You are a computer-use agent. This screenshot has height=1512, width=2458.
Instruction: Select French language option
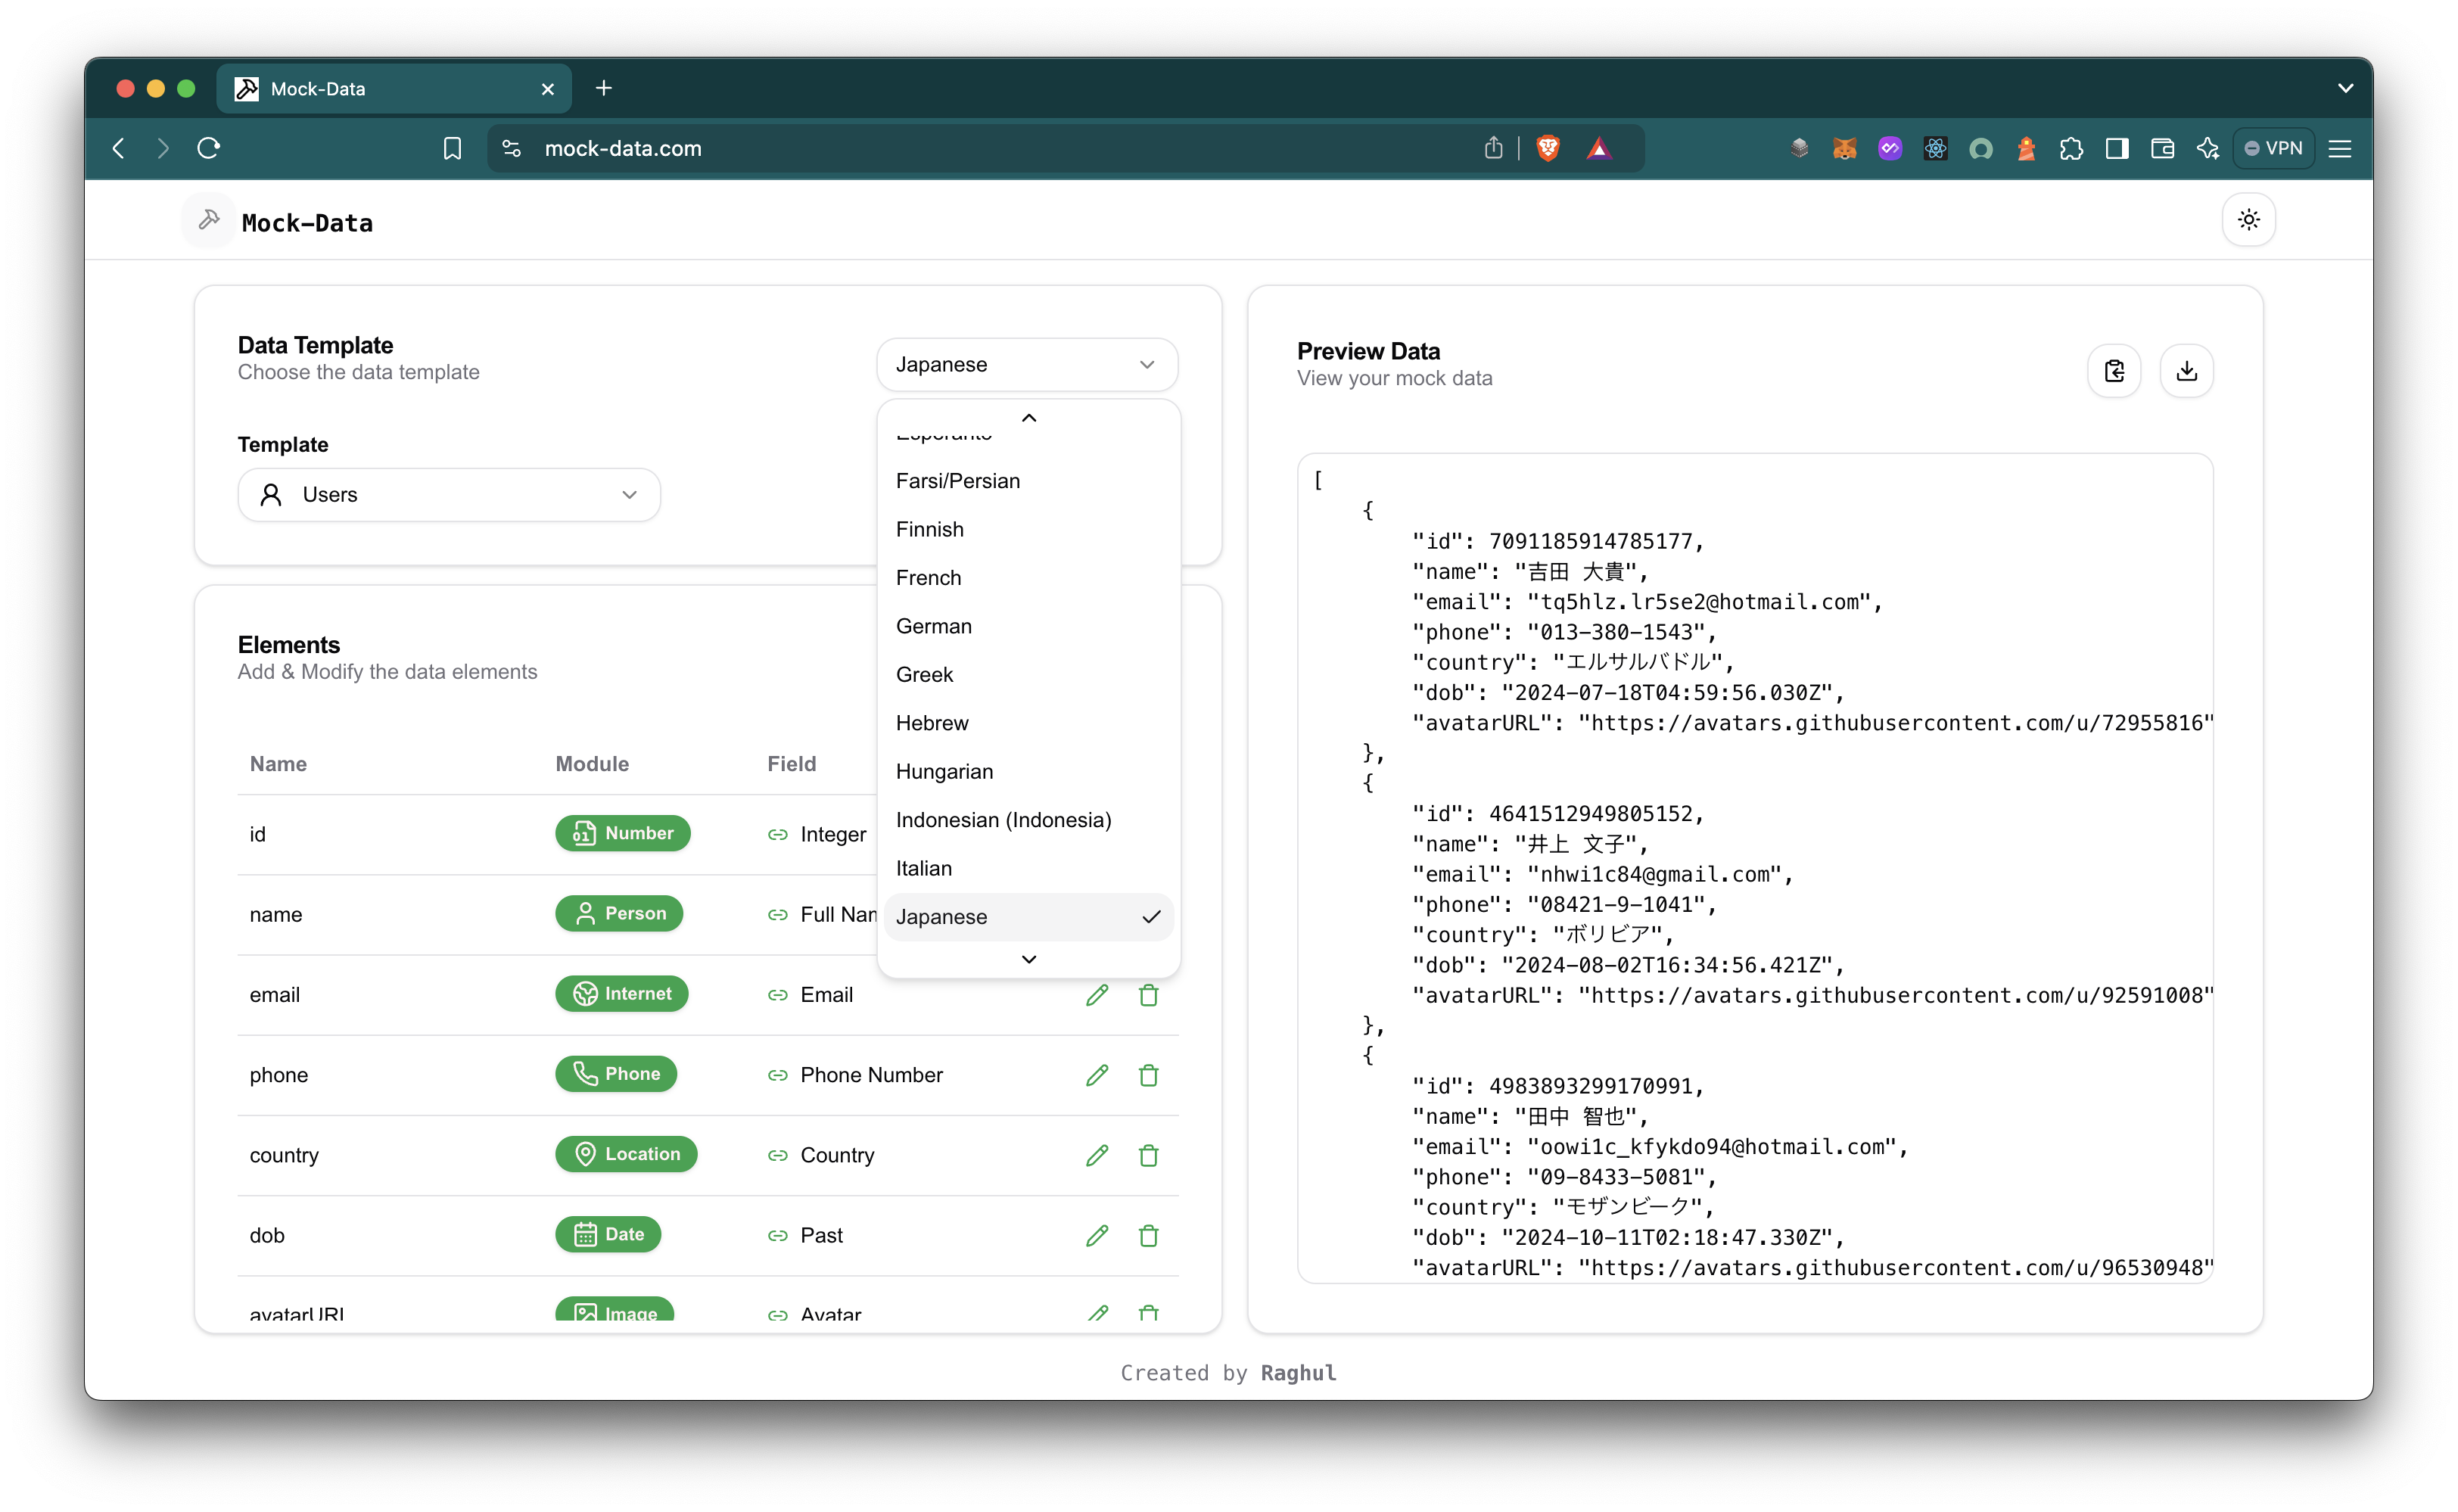coord(1028,578)
